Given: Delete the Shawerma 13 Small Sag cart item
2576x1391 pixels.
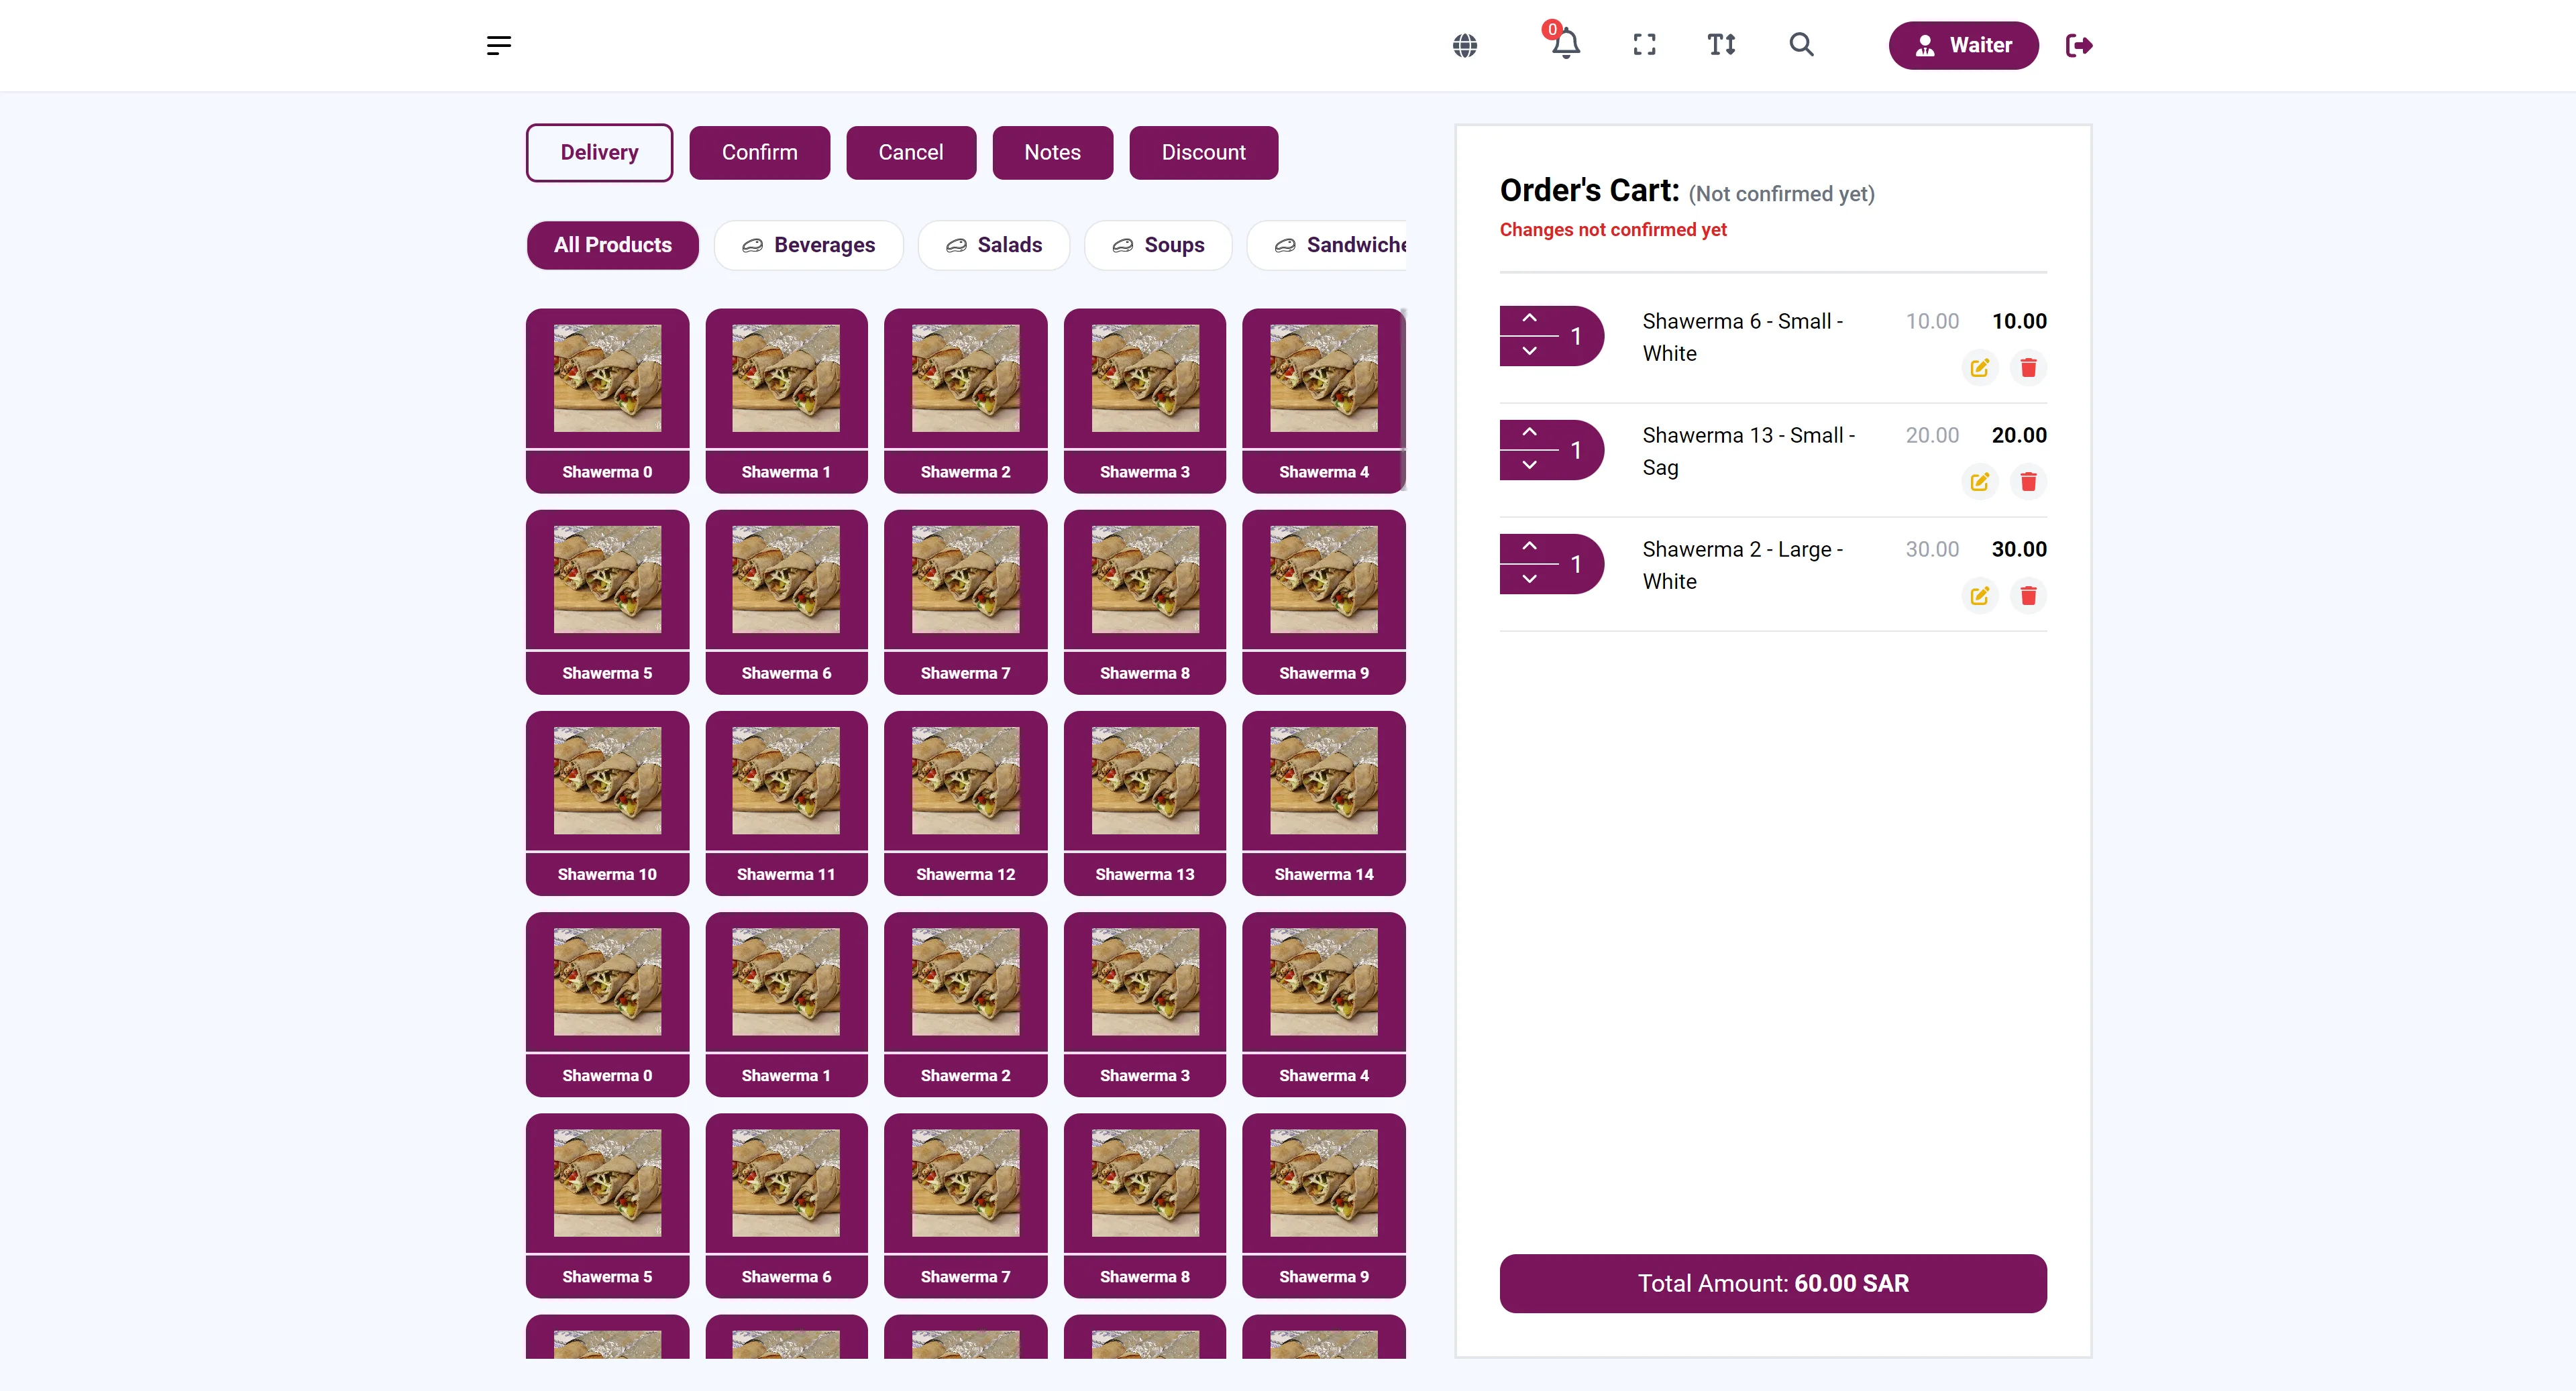Looking at the screenshot, I should point(2028,482).
